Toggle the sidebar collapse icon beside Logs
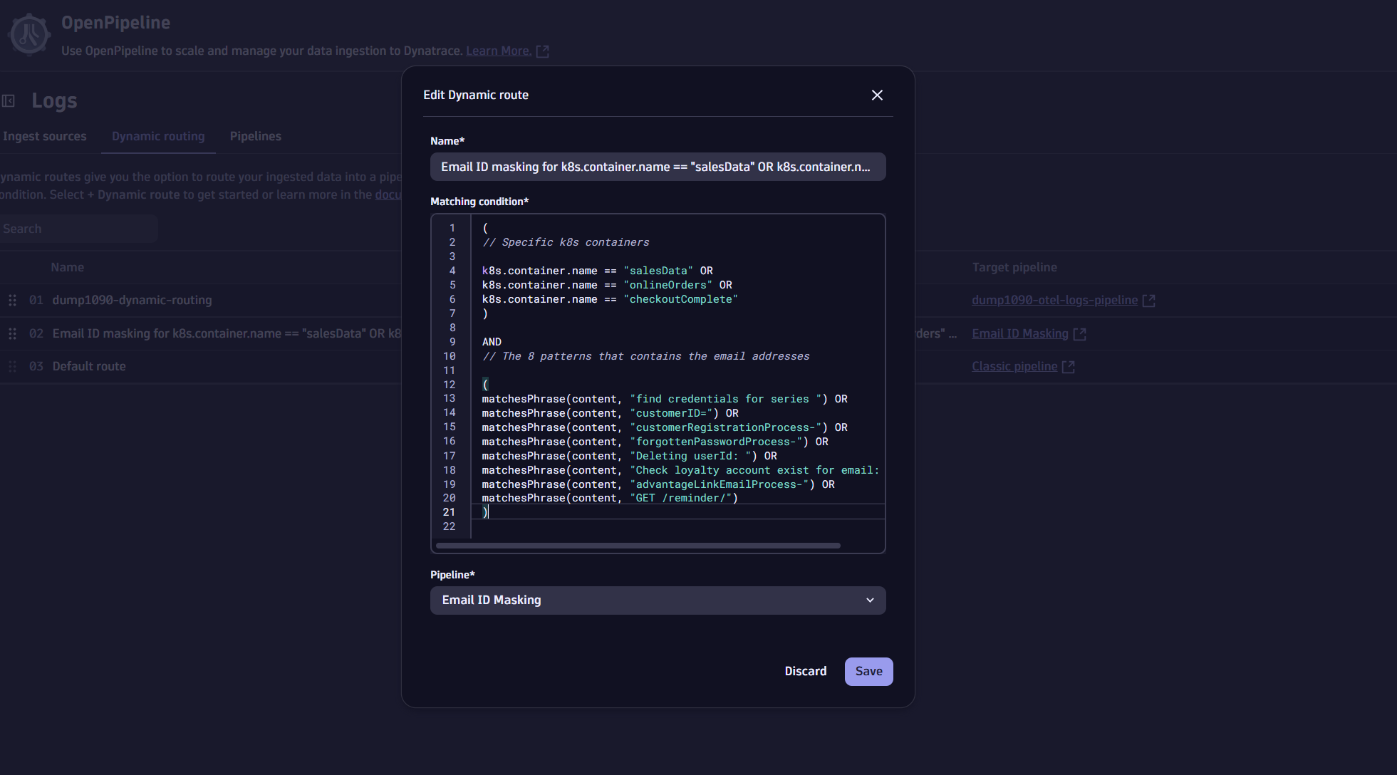 point(9,101)
